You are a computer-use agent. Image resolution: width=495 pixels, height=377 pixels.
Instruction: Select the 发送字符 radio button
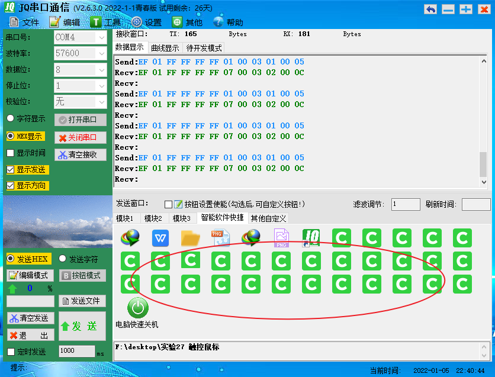[63, 259]
